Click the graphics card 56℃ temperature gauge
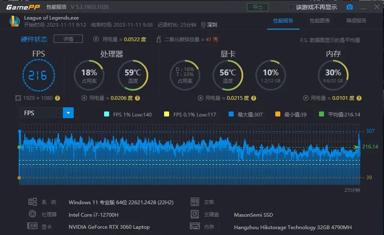 pos(228,75)
